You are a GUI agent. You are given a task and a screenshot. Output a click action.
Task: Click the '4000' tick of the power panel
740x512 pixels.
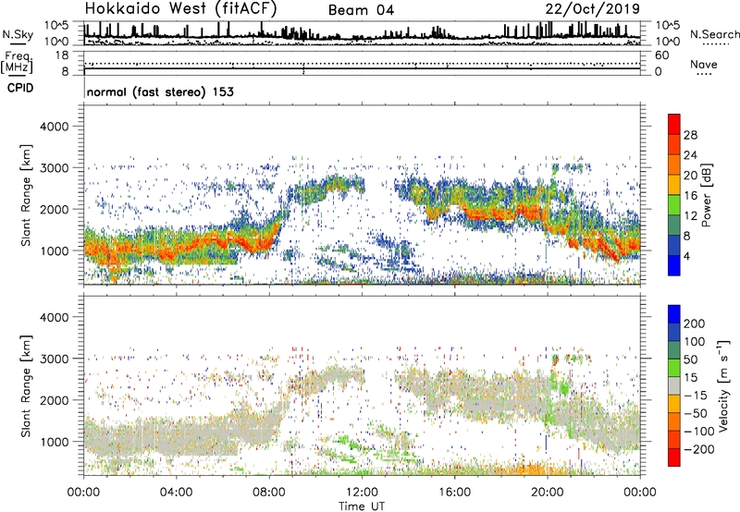[54, 127]
